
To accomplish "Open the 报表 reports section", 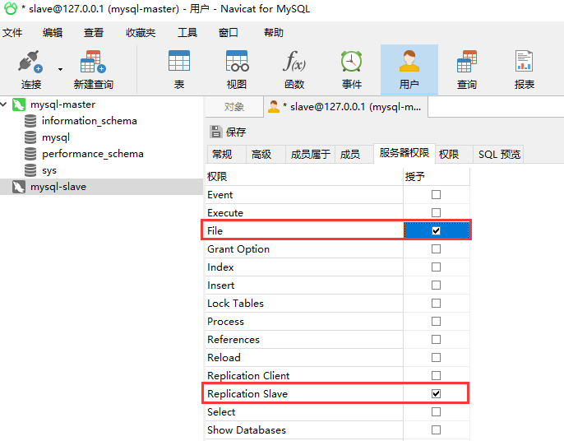I will coord(525,70).
